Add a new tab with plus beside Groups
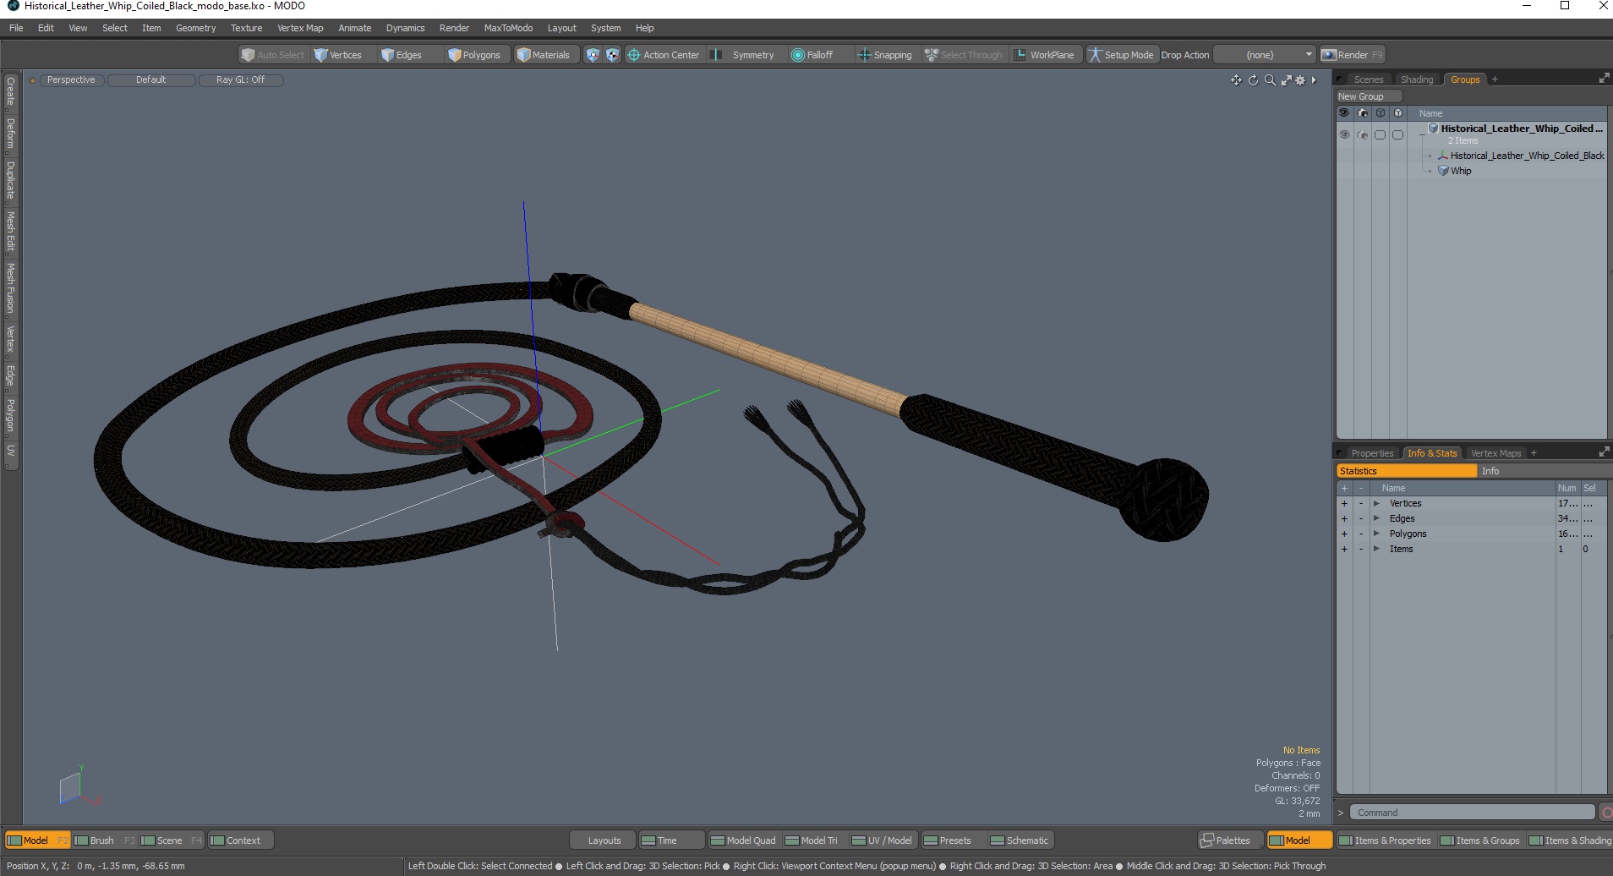1613x876 pixels. pos(1495,79)
